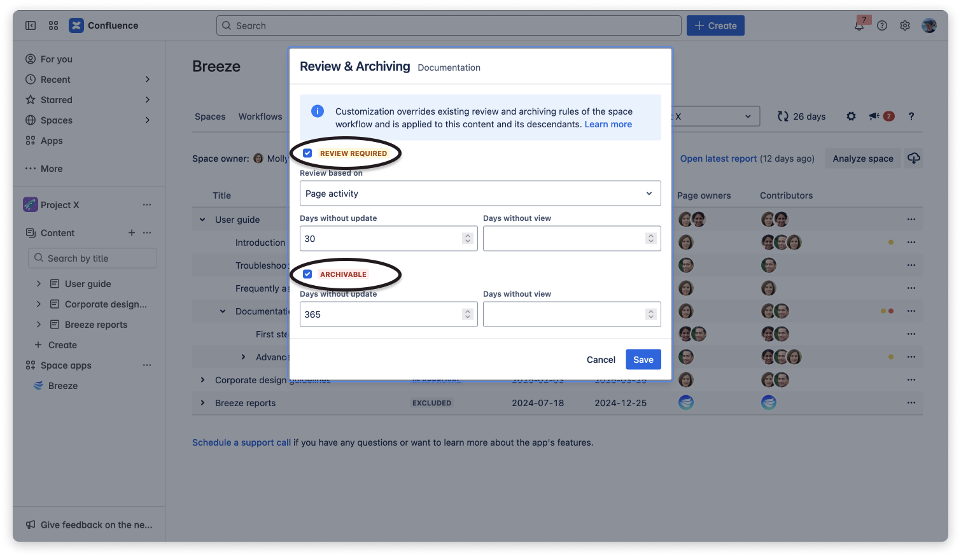
Task: Expand the Corporate design page in the sidebar tree
Action: [39, 304]
